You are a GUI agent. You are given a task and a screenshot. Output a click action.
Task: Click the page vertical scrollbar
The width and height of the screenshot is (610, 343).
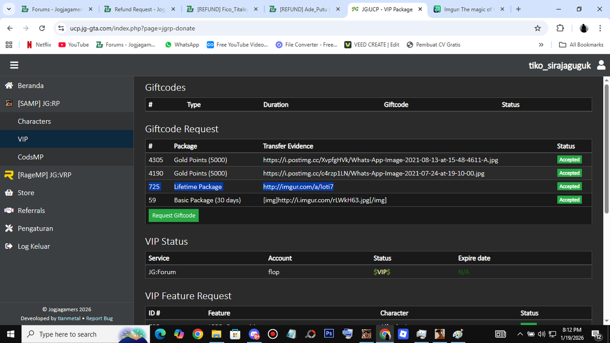(x=607, y=149)
